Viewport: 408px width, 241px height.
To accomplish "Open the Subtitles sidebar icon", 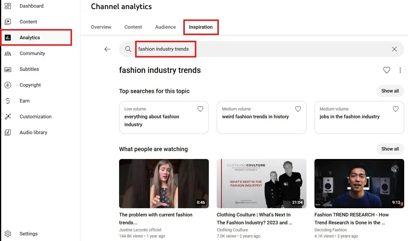I will tap(8, 69).
